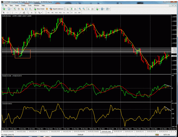This screenshot has height=137, width=178.
Task: Click the 827/1 kb connection status
Action: pyautogui.click(x=167, y=135)
